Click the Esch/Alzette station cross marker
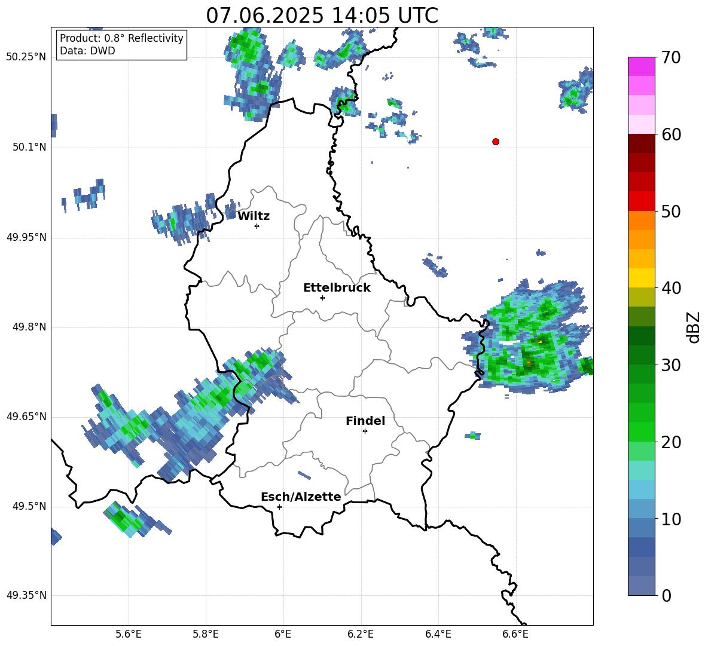708x646 pixels. 279,507
